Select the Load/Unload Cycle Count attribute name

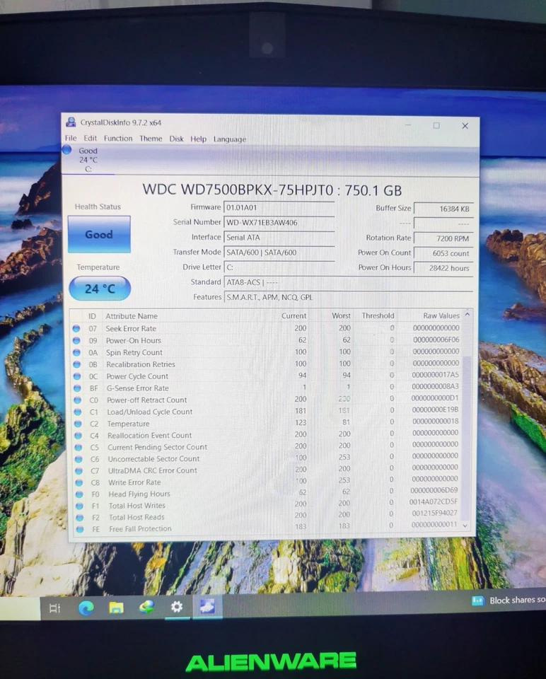point(150,412)
